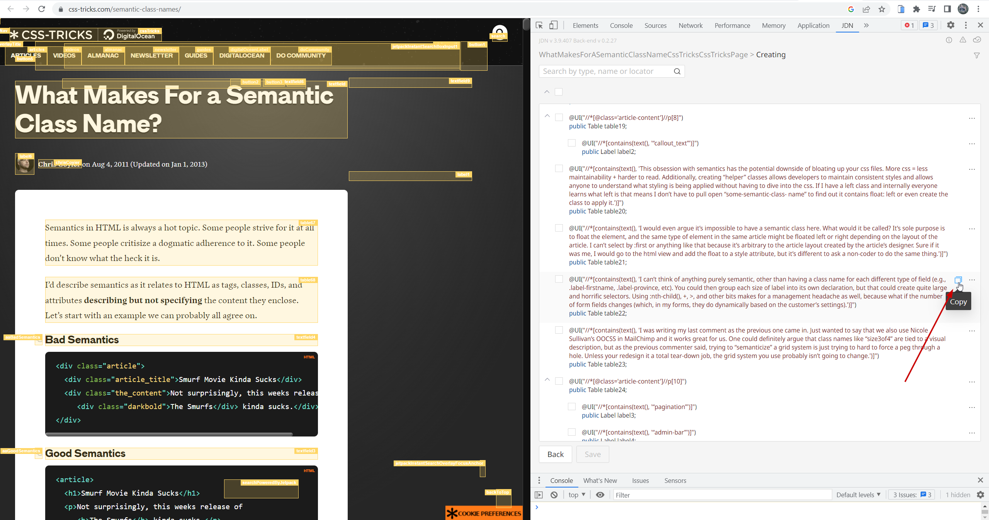This screenshot has width=989, height=520.
Task: Open three-dot menu for table23 row
Action: 972,331
